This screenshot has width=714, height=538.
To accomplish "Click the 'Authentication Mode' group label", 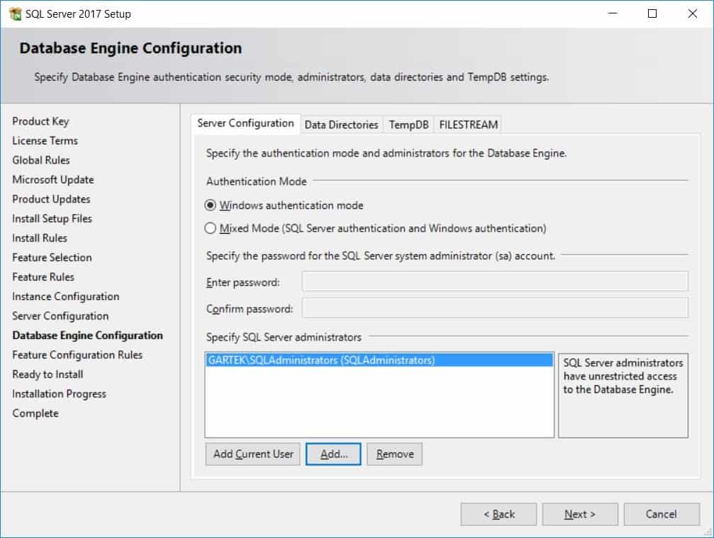I will click(257, 181).
